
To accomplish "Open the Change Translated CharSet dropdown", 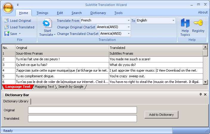I will [129, 34].
